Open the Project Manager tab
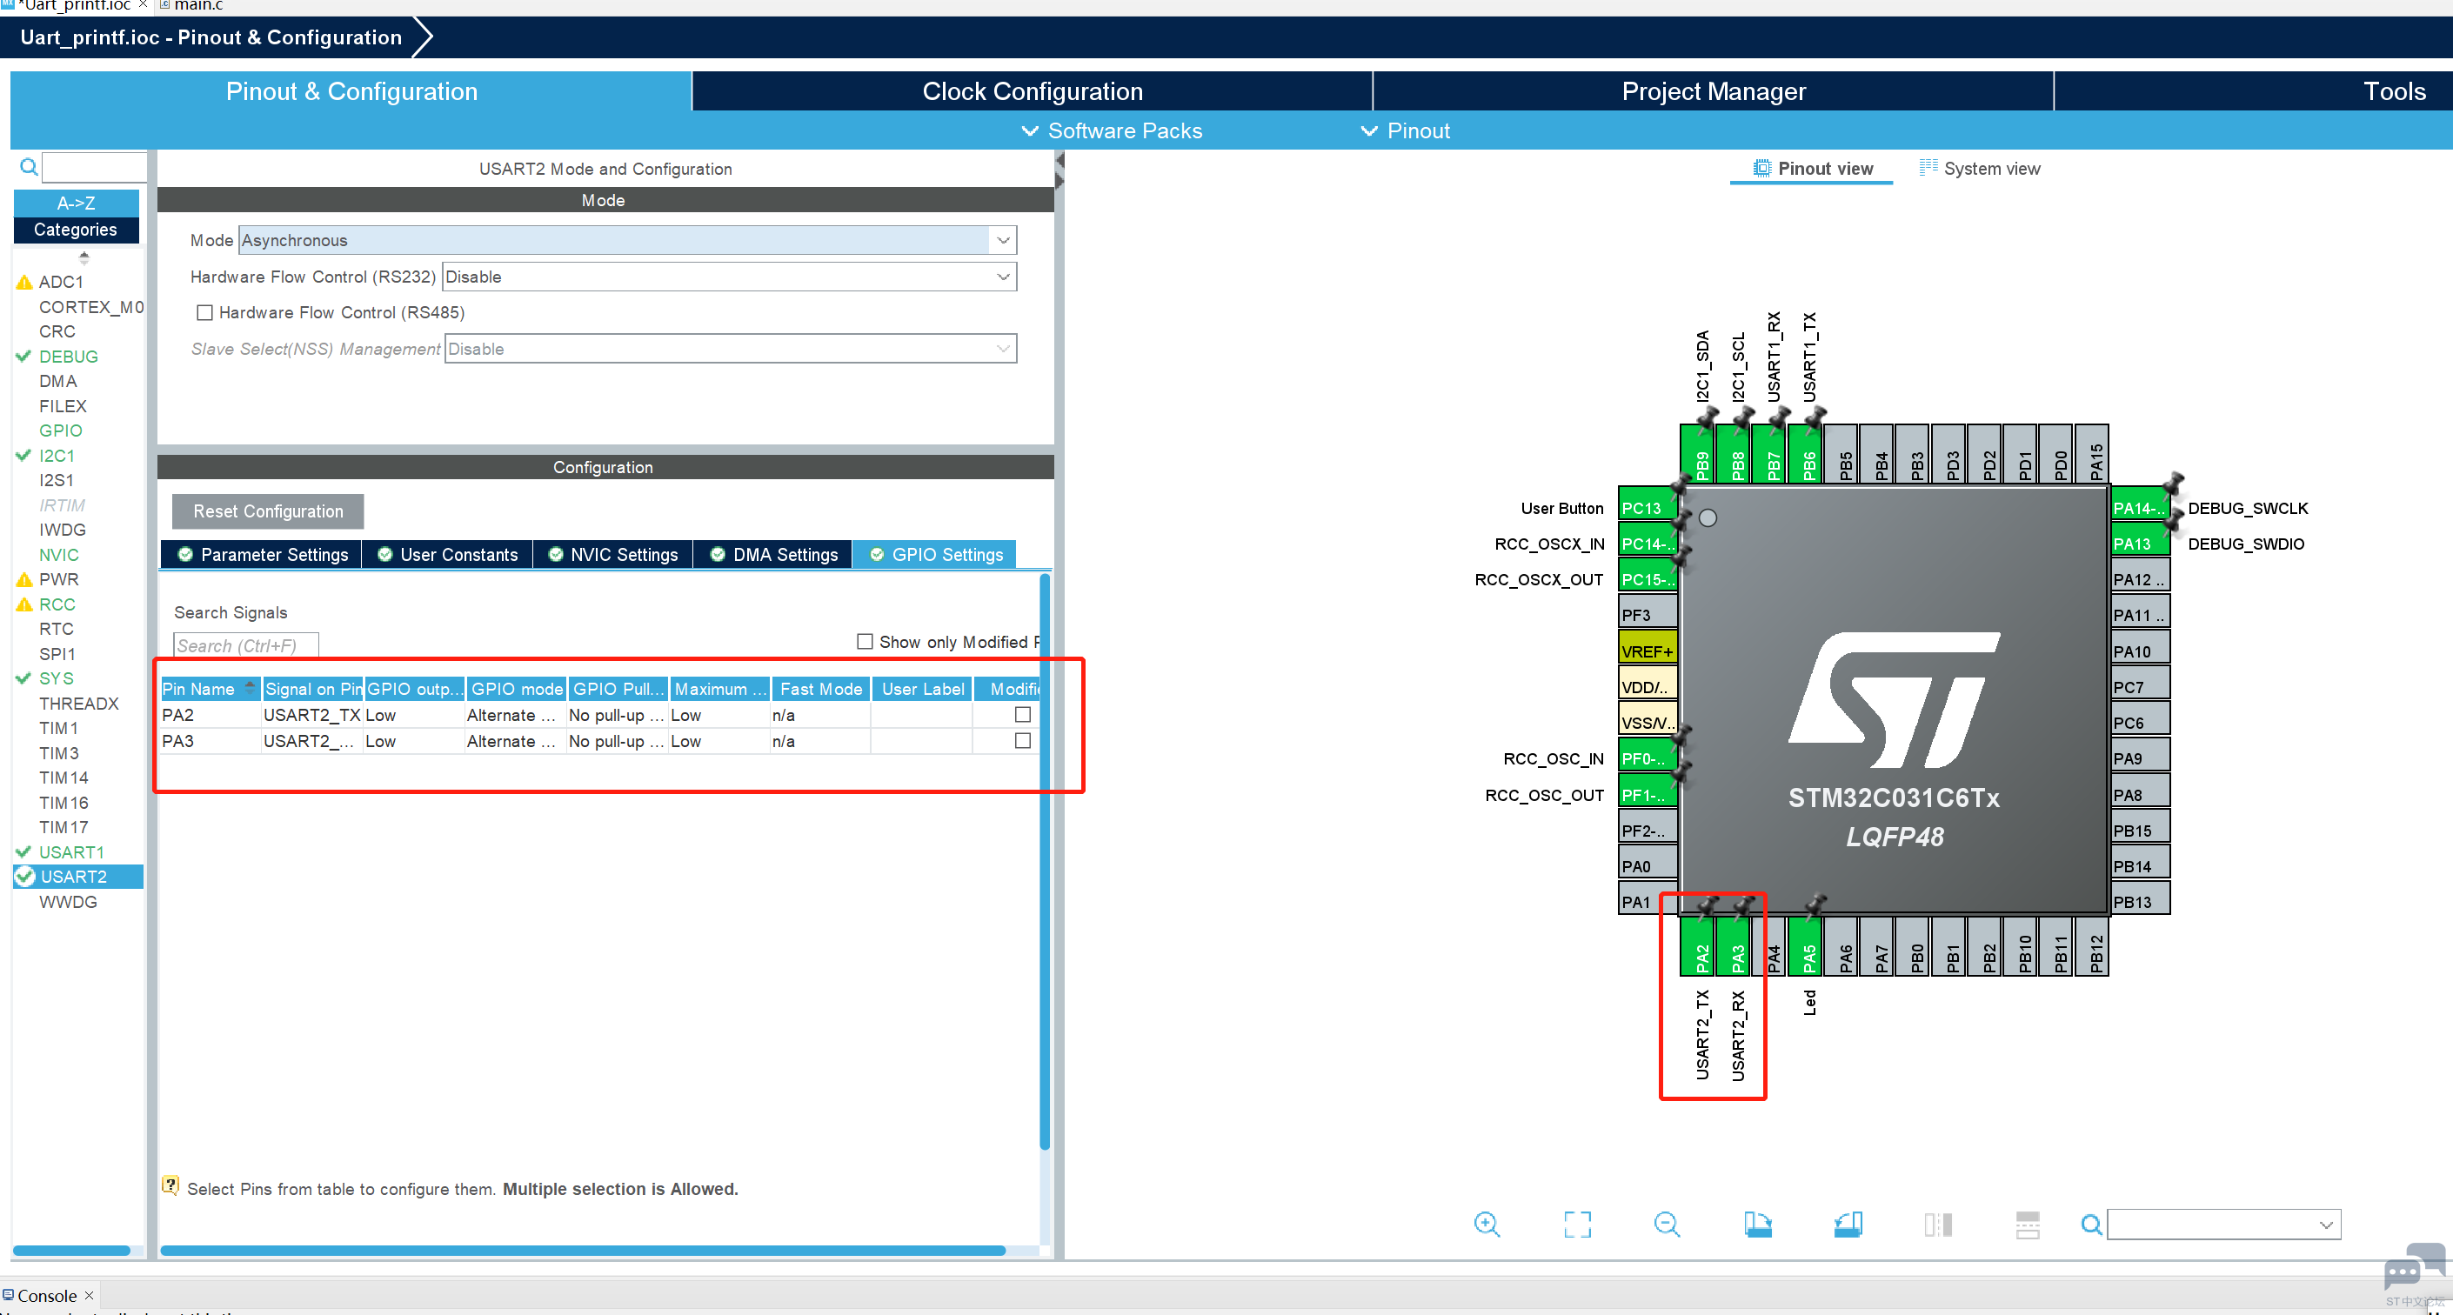The width and height of the screenshot is (2453, 1315). click(1713, 91)
